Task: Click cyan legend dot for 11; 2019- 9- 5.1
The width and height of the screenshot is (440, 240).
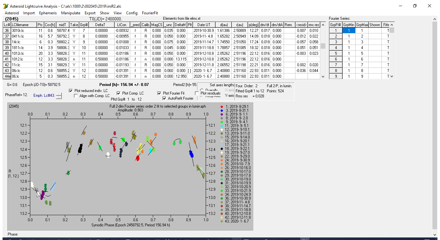Action: point(221,126)
